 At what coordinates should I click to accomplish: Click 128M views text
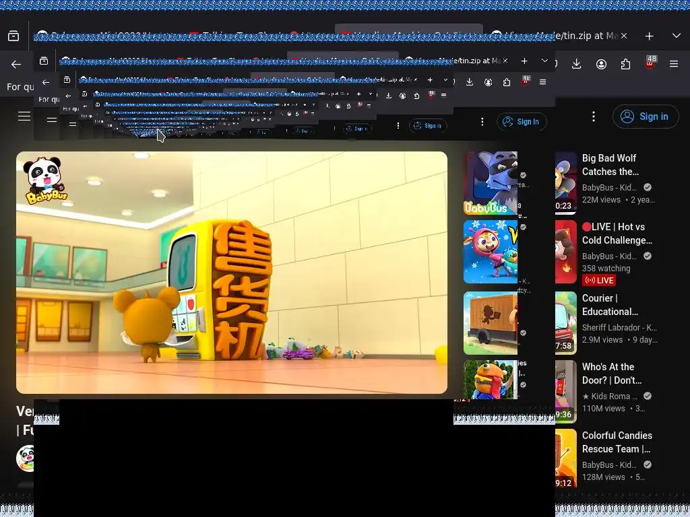tap(603, 477)
